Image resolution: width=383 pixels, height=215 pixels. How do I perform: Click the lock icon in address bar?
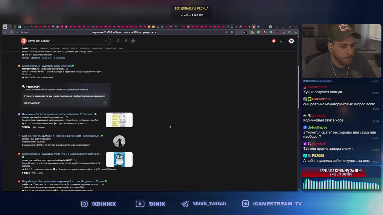click(x=17, y=32)
